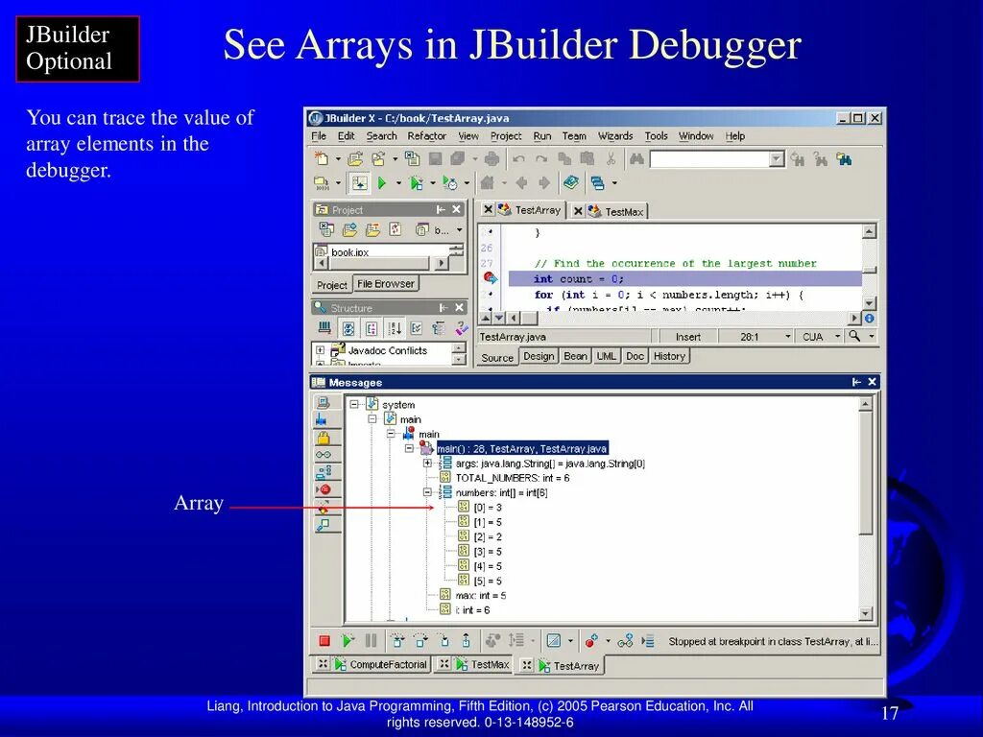Click the Cut scissors icon
The height and width of the screenshot is (737, 983).
click(x=611, y=159)
